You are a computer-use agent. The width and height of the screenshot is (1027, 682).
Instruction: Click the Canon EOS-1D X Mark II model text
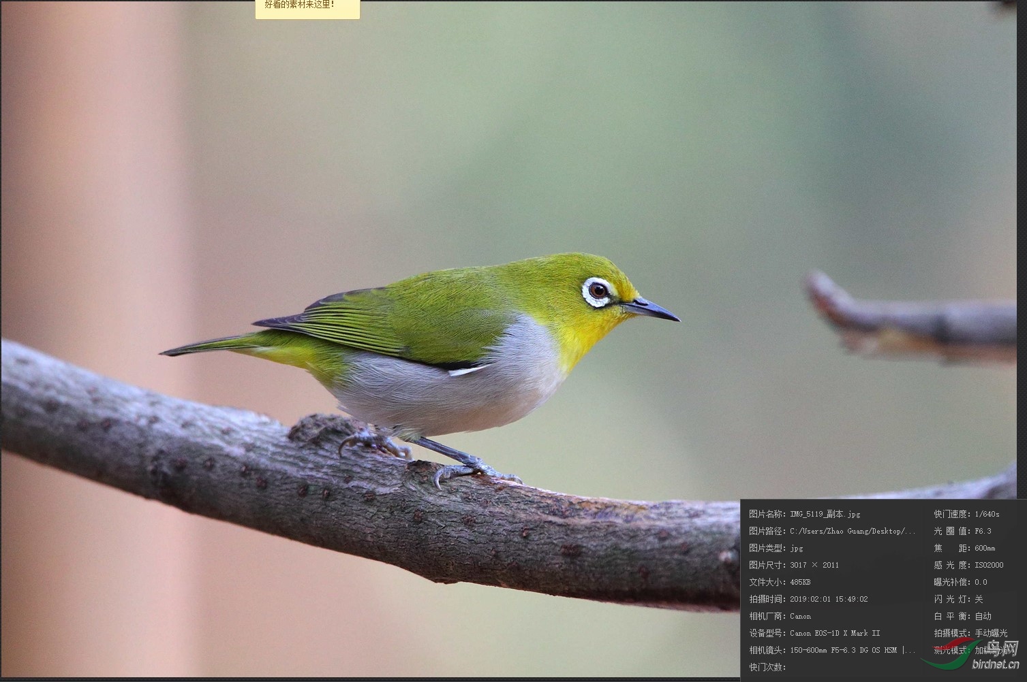click(x=834, y=633)
